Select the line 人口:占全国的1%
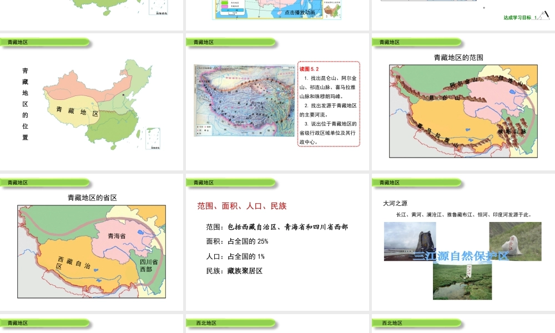 point(235,256)
